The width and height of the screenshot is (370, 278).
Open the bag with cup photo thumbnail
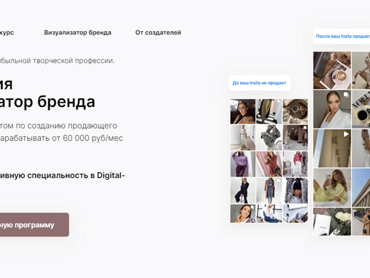295,111
